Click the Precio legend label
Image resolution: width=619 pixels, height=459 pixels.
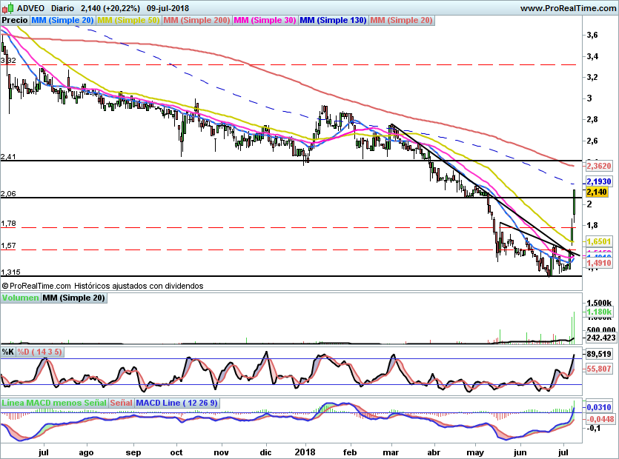pos(15,21)
